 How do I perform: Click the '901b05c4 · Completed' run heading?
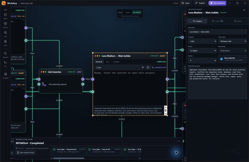[x=30, y=143]
